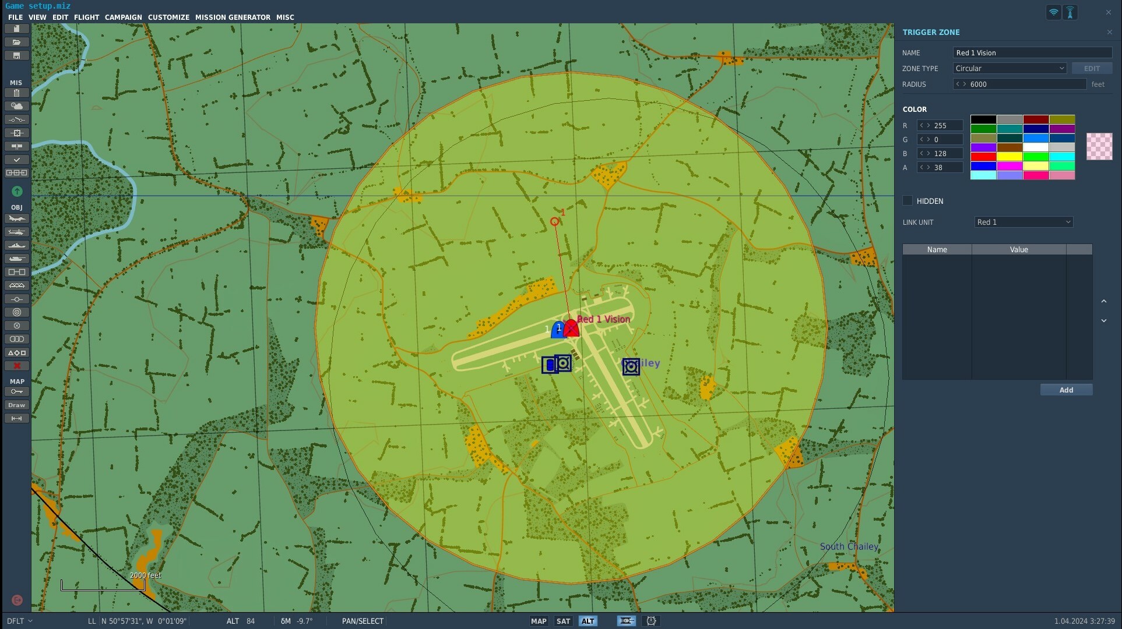Screen dimensions: 1122x629
Task: Click the checkered color preview box
Action: click(x=1099, y=146)
